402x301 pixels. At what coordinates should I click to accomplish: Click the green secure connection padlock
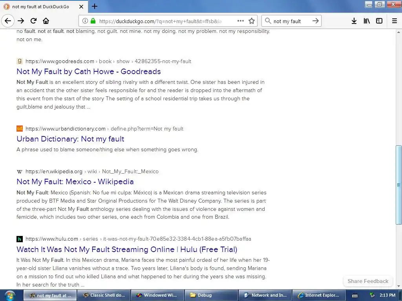[93, 21]
